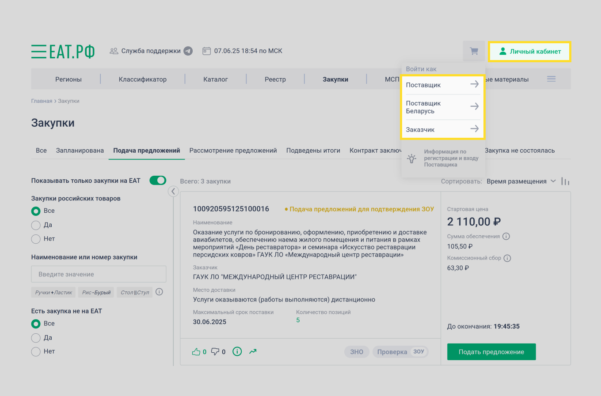Screen dimensions: 601x396
Task: Switch to the Подведены итоги tab
Action: coord(313,150)
